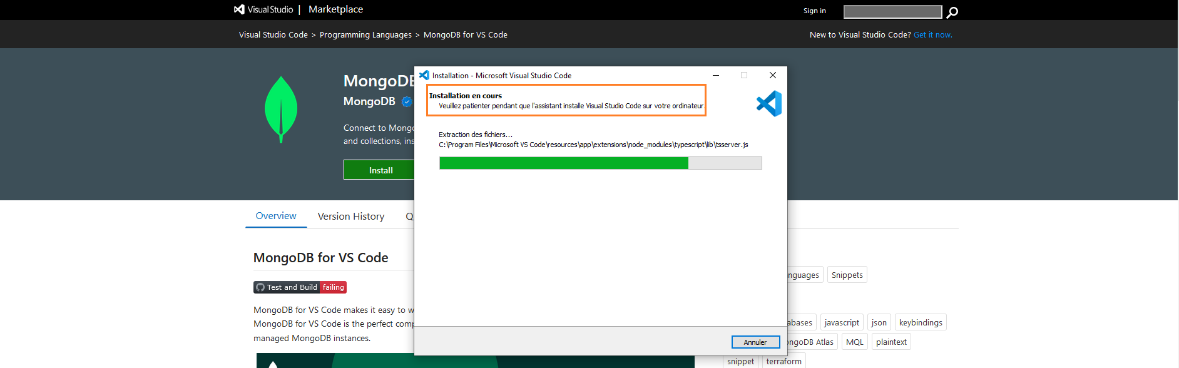This screenshot has height=368, width=1179.
Task: Click the verified publisher badge icon
Action: [407, 101]
